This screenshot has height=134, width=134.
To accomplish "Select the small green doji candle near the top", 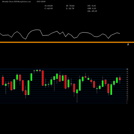I will 34,71.
